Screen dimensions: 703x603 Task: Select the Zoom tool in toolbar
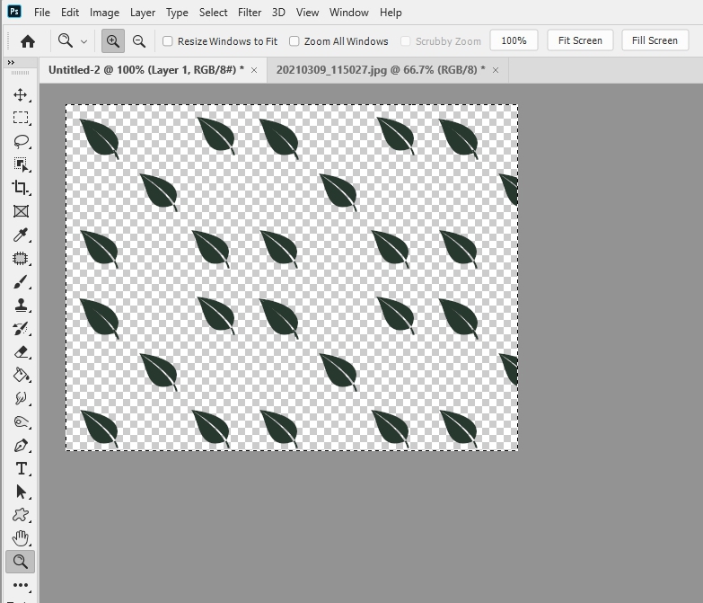pos(20,562)
